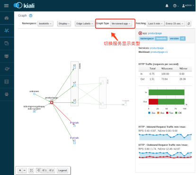The image size is (196, 175).
Task: Open the Namespace bookinfo dropdown
Action: 45,24
